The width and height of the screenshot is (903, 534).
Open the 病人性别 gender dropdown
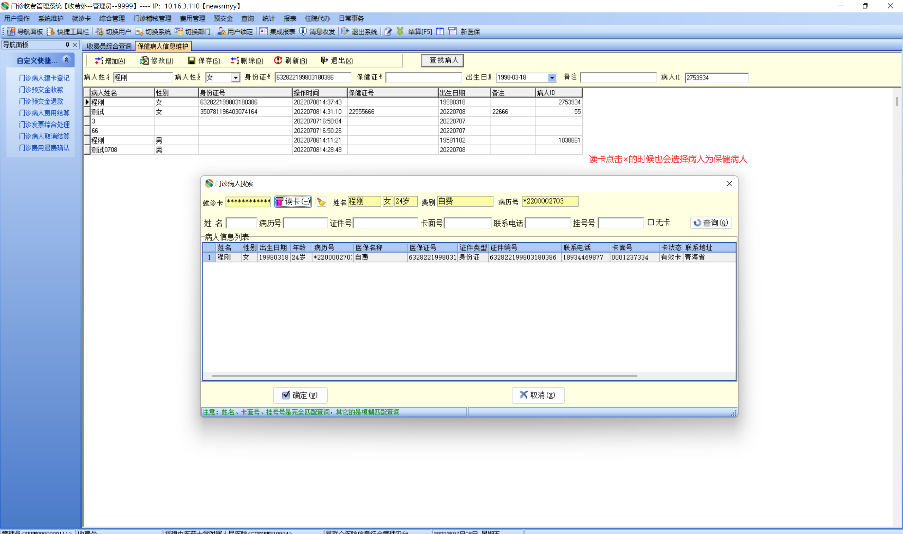point(235,77)
